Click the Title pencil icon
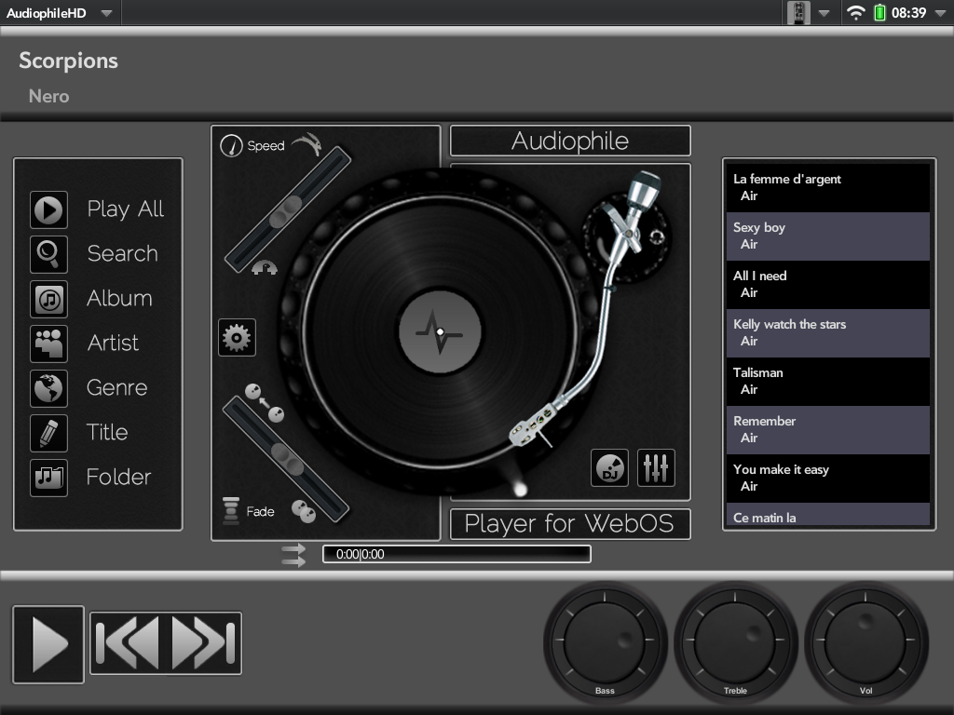 coord(48,433)
